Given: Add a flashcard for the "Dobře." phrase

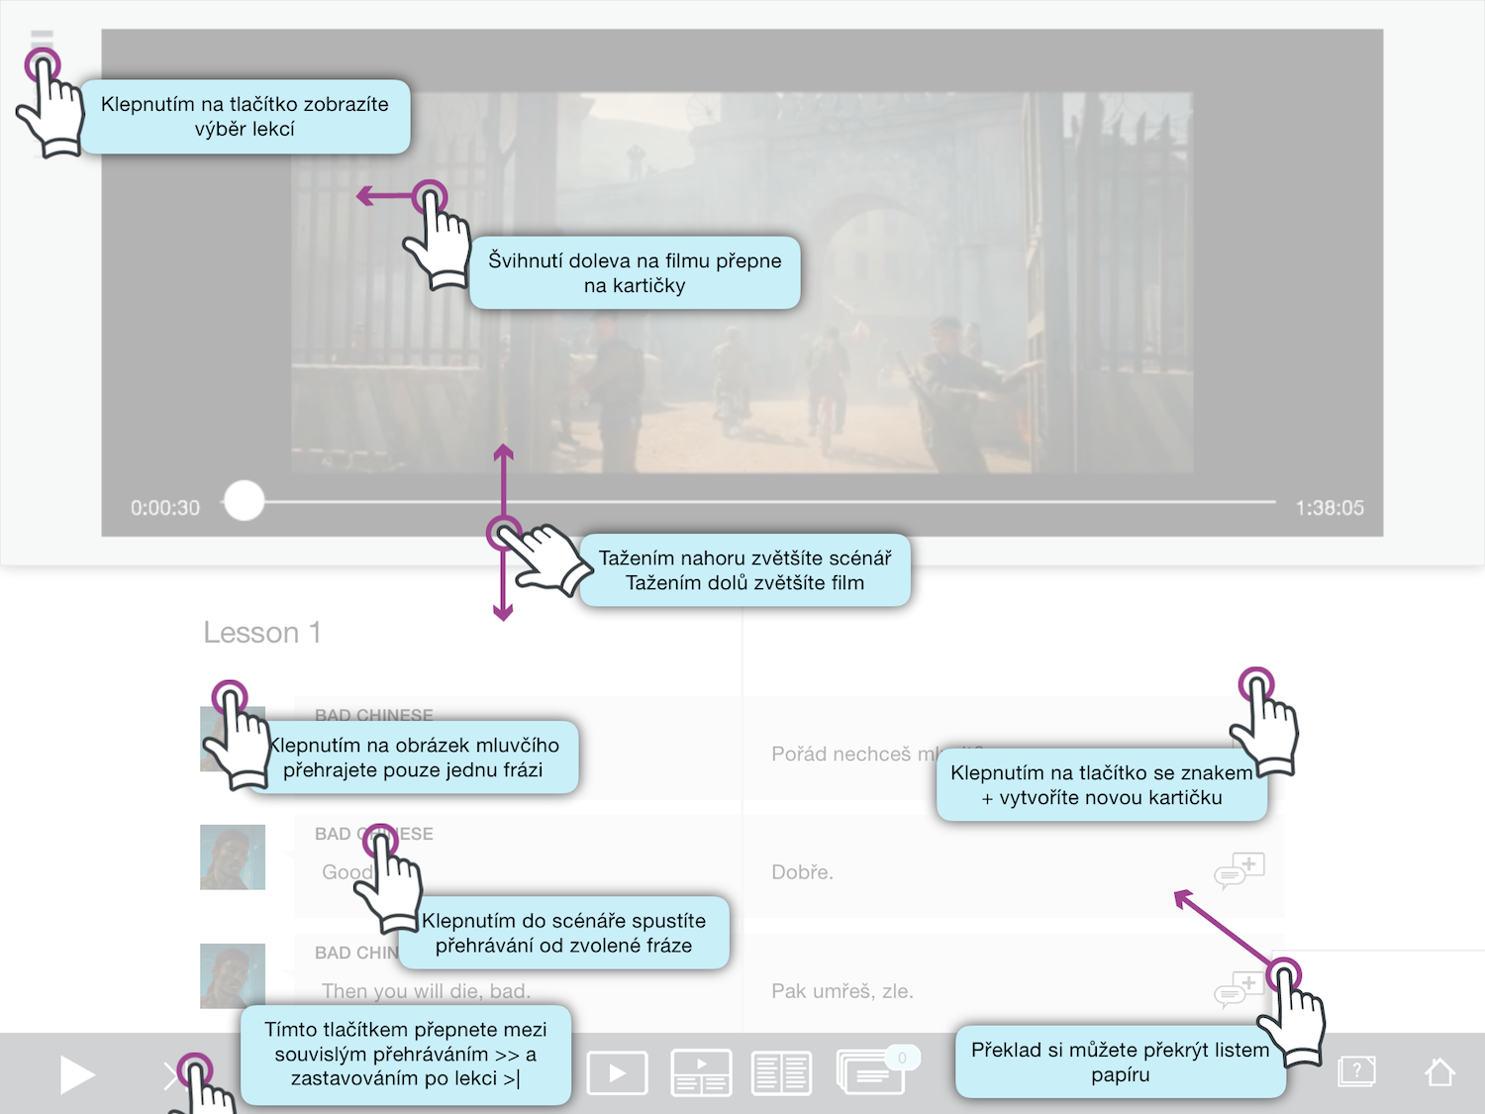Looking at the screenshot, I should [1238, 870].
